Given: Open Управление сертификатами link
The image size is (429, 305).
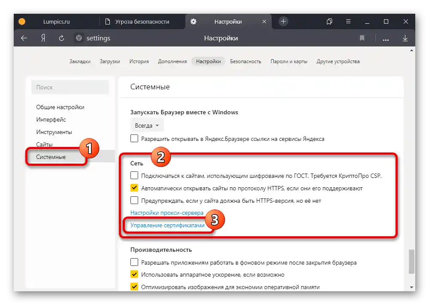Looking at the screenshot, I should [167, 225].
